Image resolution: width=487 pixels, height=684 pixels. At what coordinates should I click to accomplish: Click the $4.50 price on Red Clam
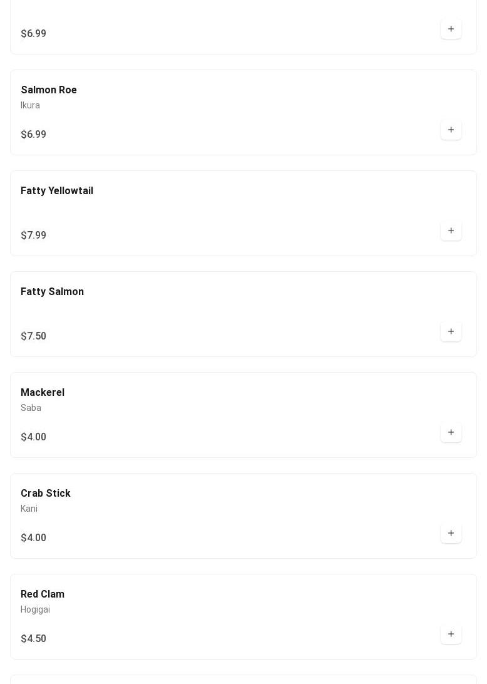point(33,639)
